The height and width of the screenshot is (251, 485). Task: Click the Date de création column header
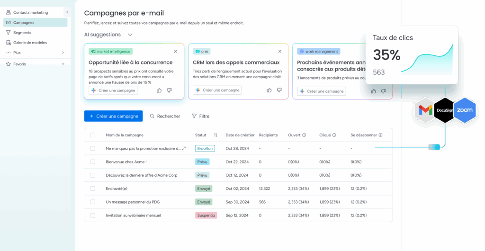pyautogui.click(x=240, y=135)
